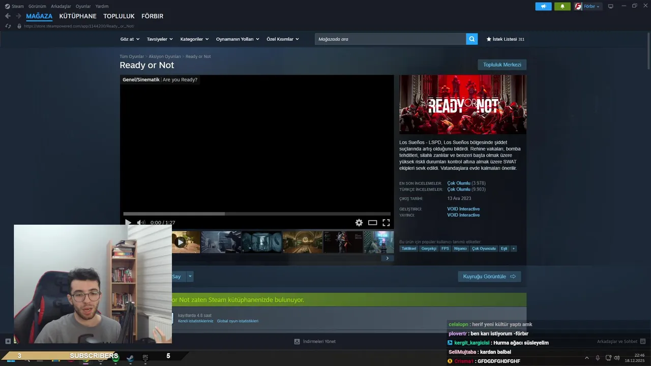Switch to the KÜTÜPHANE tab
The height and width of the screenshot is (366, 651).
(78, 16)
